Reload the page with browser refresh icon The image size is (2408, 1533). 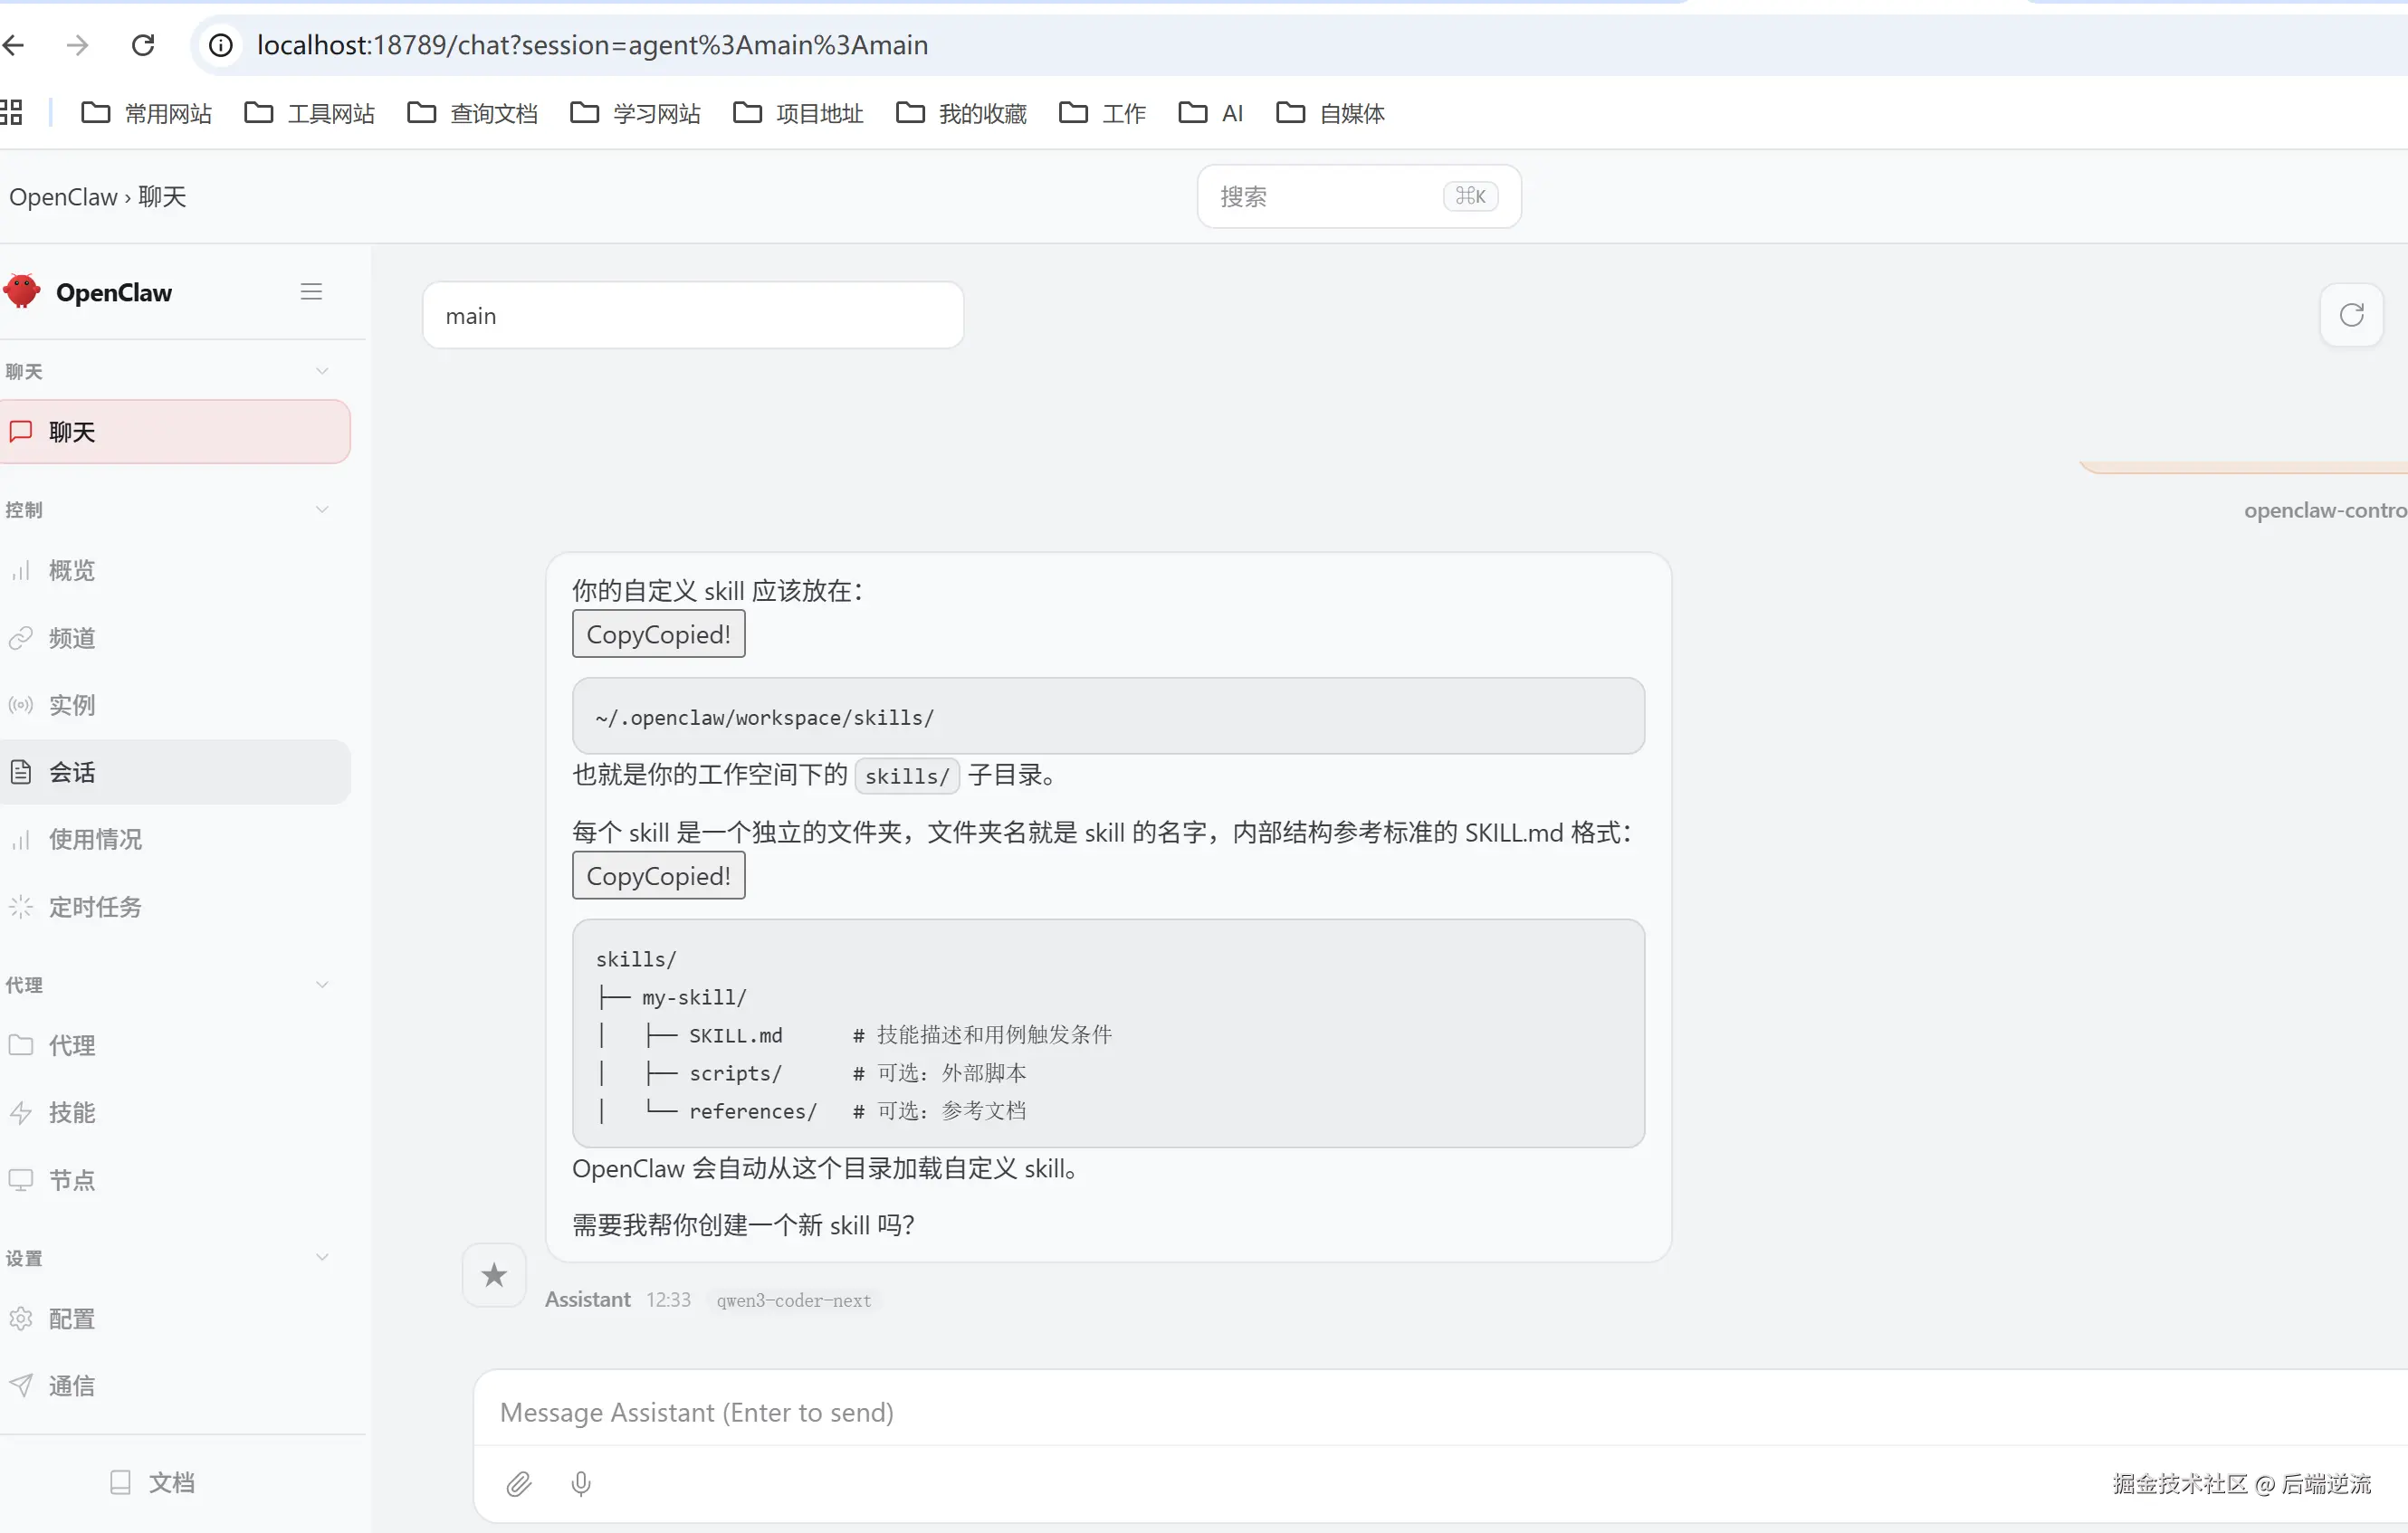point(143,45)
